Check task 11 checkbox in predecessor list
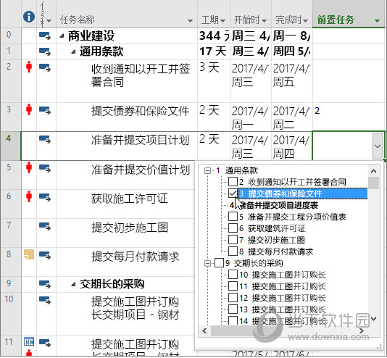 click(233, 286)
